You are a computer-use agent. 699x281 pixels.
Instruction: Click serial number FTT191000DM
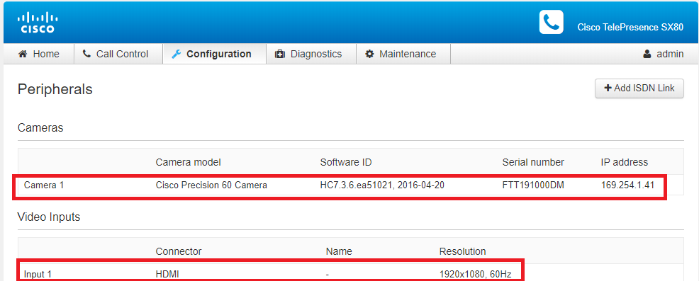(533, 185)
